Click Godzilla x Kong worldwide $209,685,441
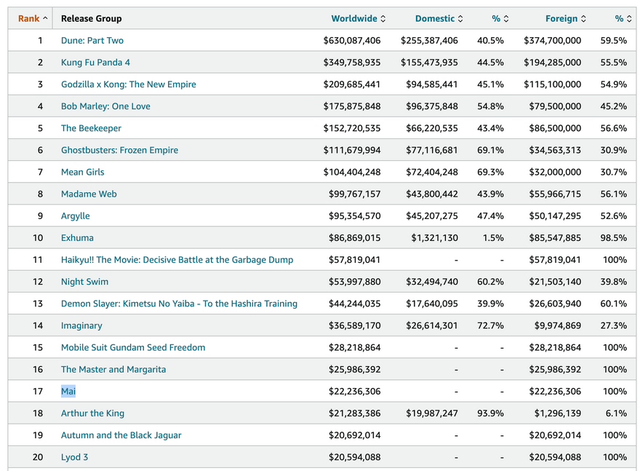Viewport: 640px width, 471px height. tap(352, 84)
